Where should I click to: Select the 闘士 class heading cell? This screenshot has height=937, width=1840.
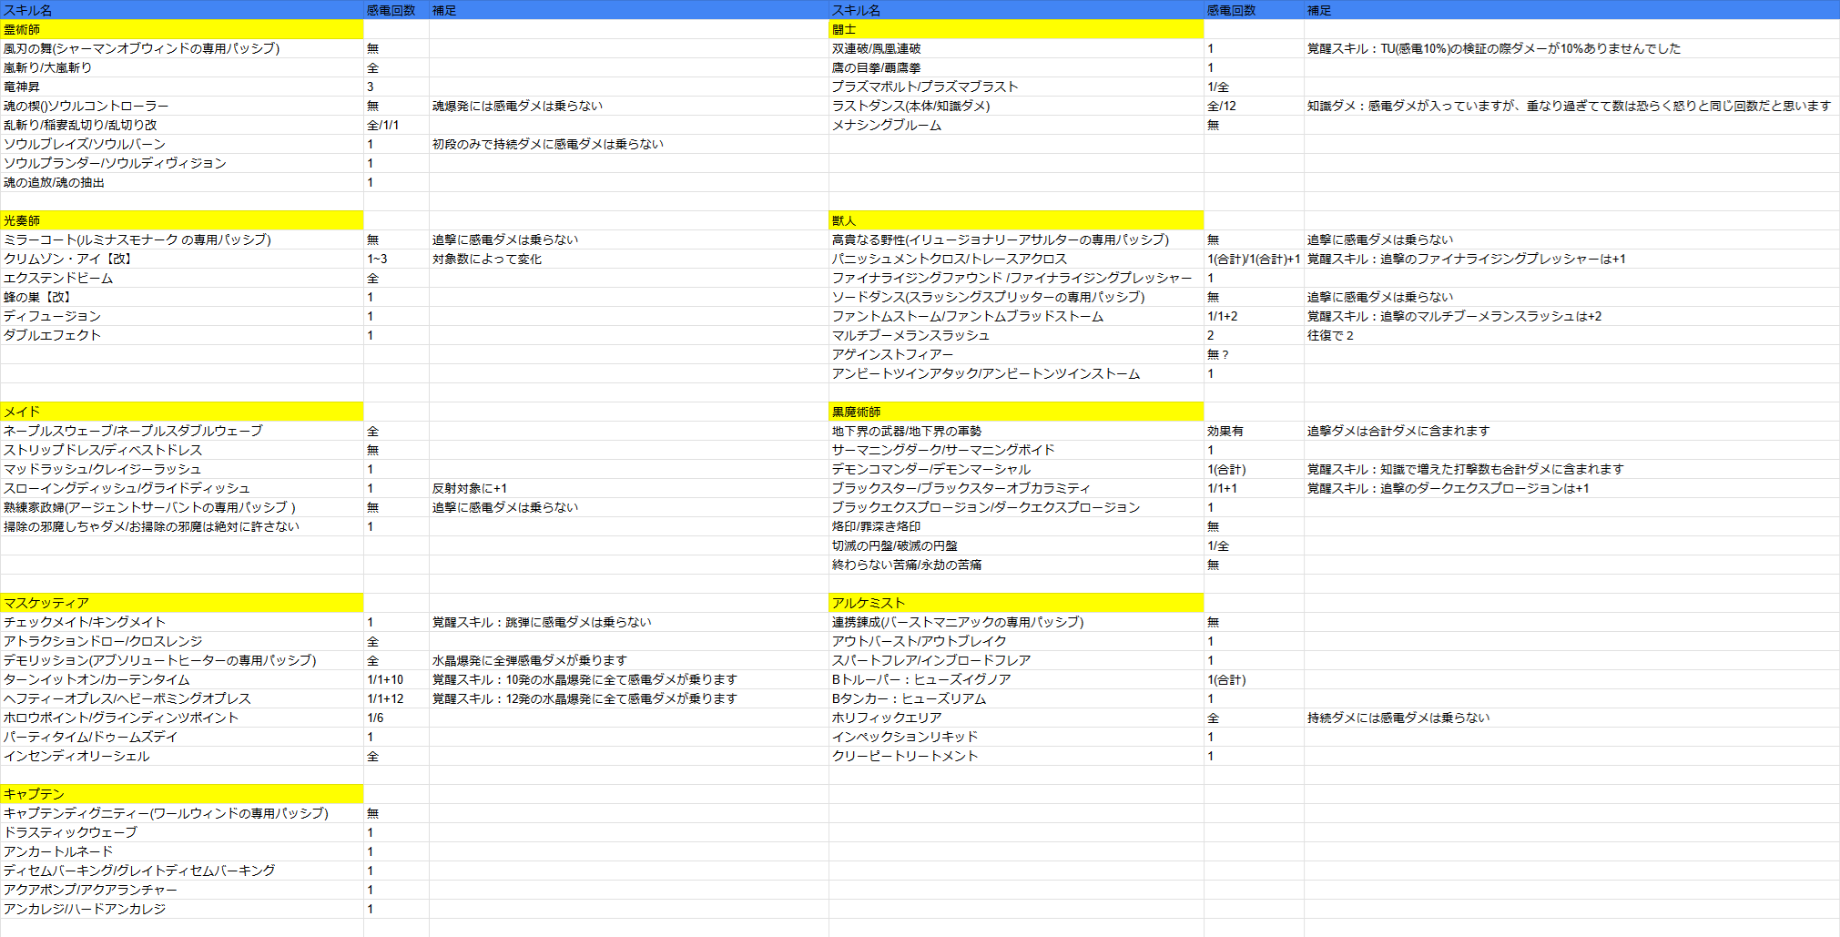click(1015, 29)
